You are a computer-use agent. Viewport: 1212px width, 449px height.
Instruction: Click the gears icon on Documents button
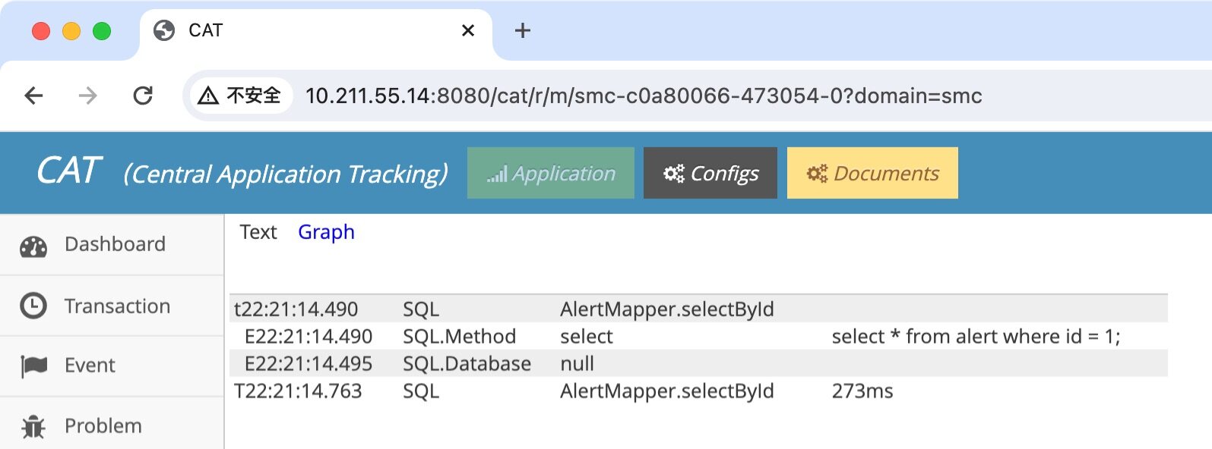tap(817, 174)
